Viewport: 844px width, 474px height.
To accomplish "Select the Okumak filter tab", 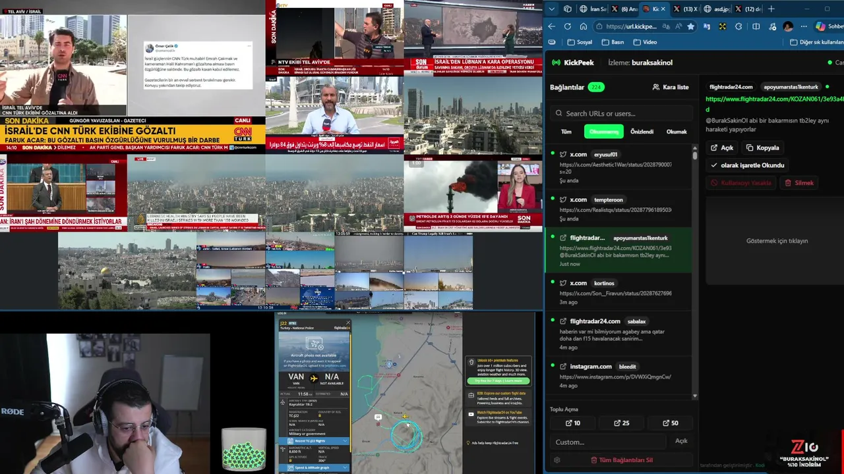I will click(x=677, y=132).
